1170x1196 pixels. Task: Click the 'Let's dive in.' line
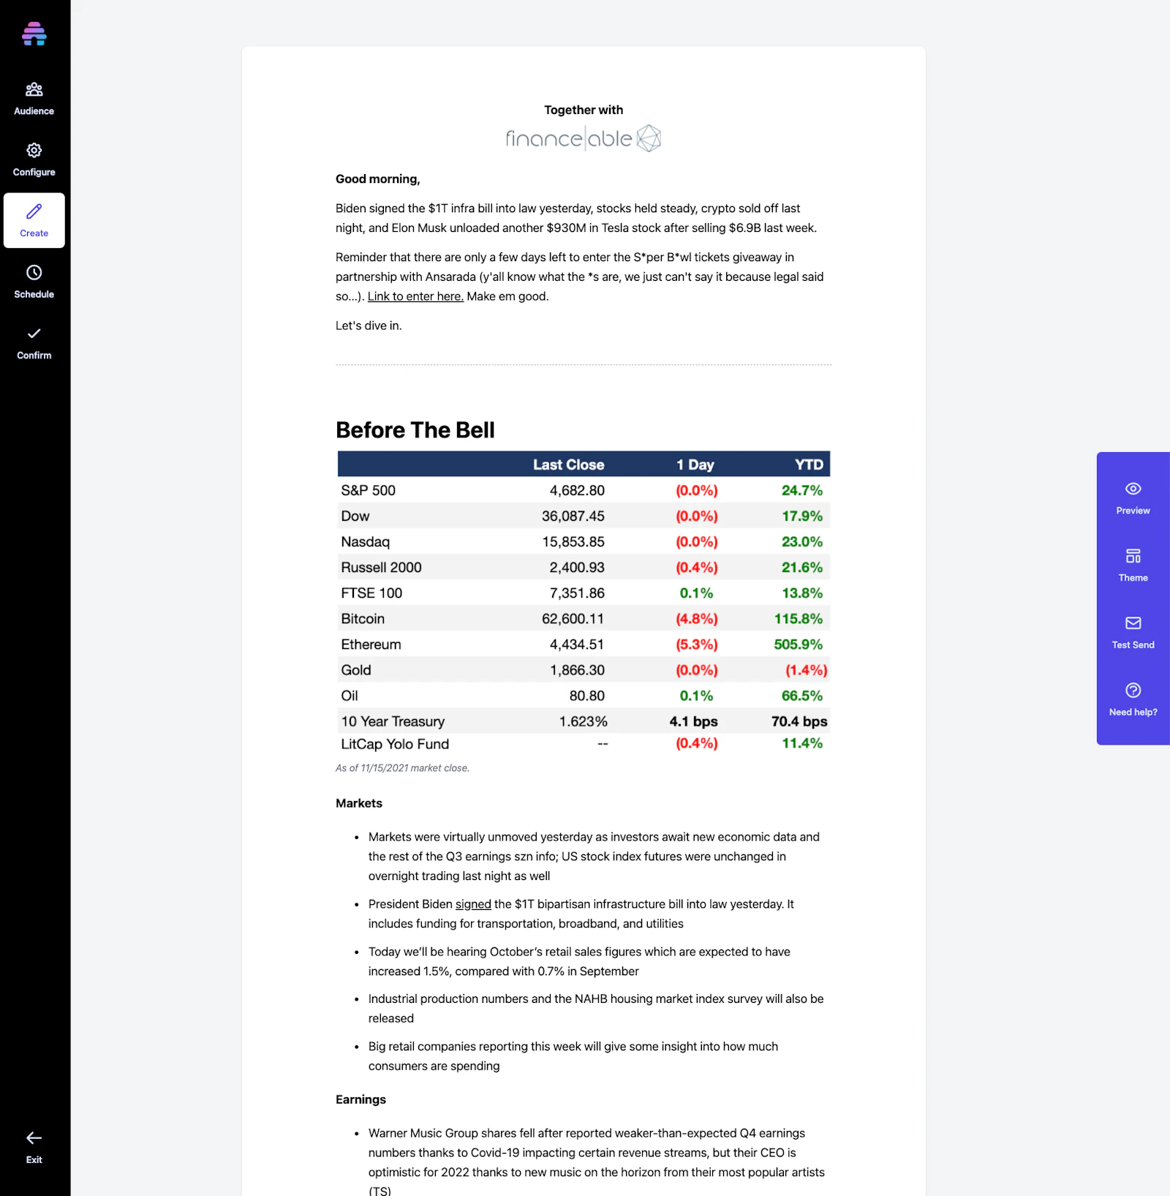[369, 326]
